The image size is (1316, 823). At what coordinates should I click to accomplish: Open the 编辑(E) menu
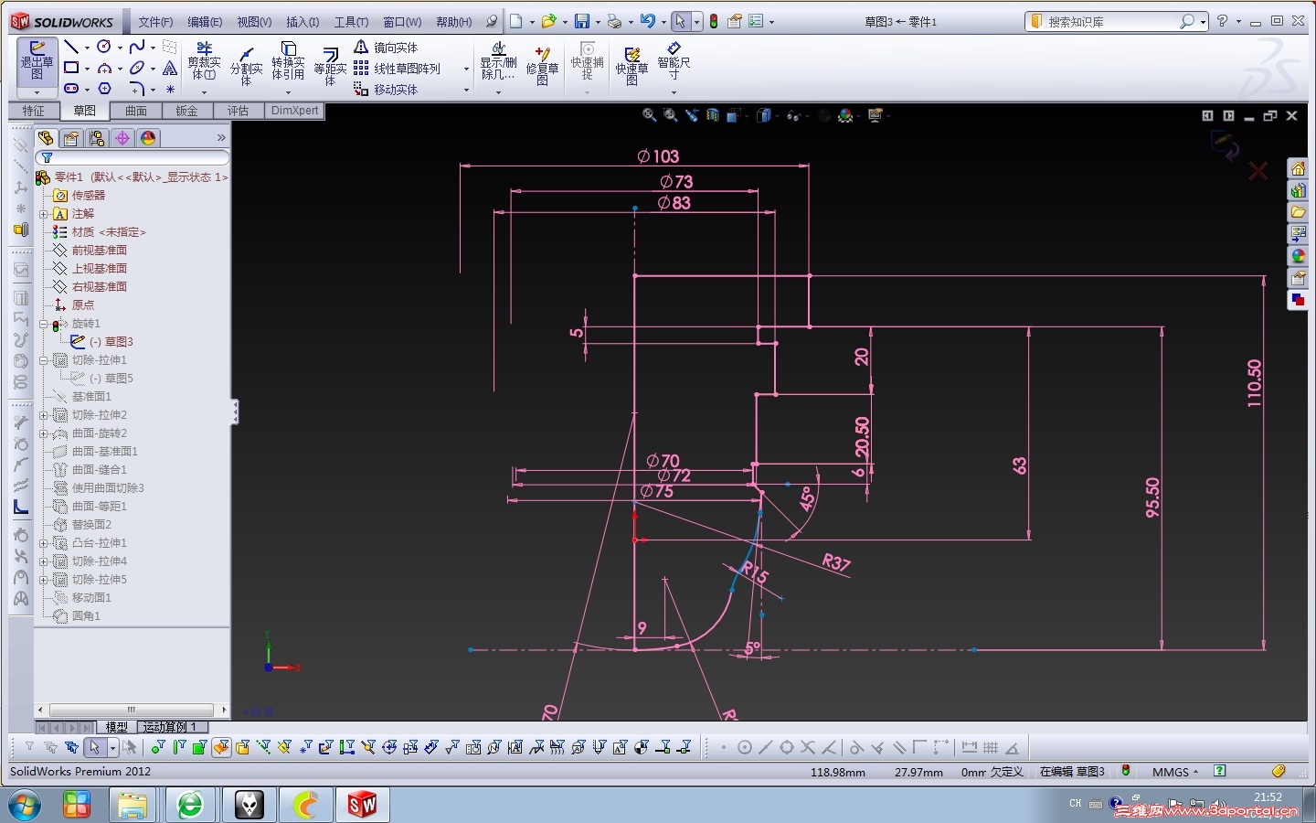[205, 22]
